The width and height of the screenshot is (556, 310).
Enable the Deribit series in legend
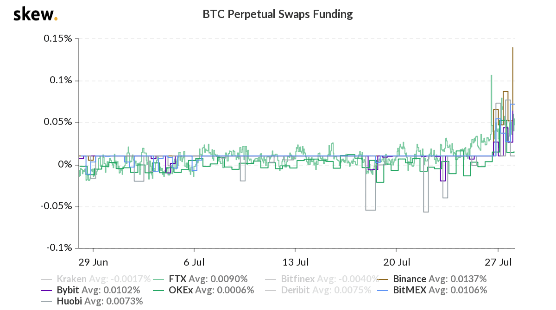click(318, 291)
